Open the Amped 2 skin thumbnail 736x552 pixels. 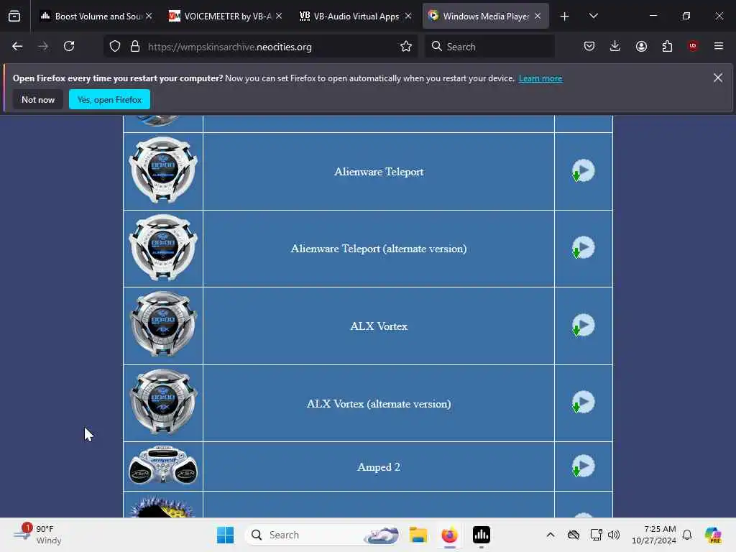pos(163,466)
